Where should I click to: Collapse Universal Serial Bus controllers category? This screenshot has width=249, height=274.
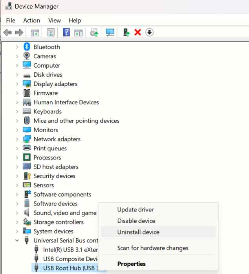click(x=17, y=241)
